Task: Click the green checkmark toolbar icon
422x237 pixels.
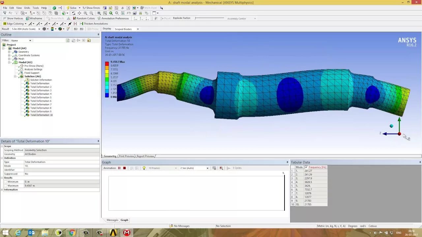Action: 54,8
